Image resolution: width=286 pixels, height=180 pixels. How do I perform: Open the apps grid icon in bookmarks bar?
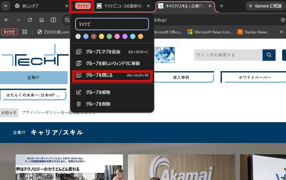coord(25,32)
